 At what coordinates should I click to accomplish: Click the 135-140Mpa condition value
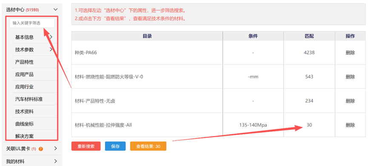253,125
